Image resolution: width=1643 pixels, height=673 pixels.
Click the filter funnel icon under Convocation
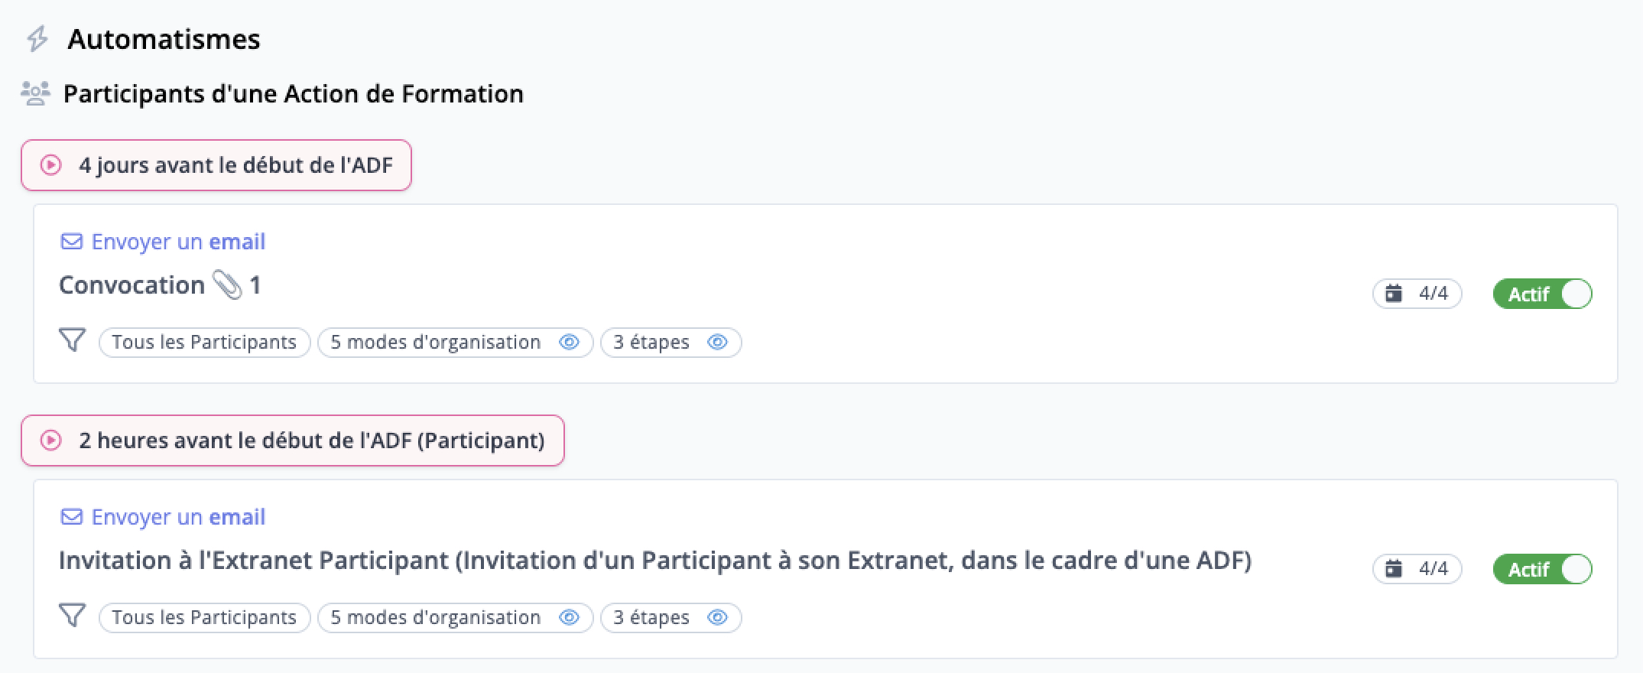pyautogui.click(x=73, y=340)
